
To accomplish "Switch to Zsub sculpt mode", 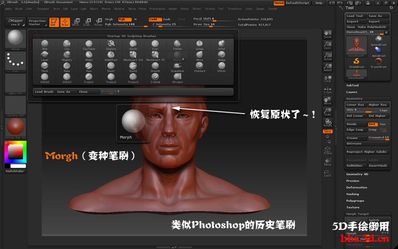I will click(167, 19).
